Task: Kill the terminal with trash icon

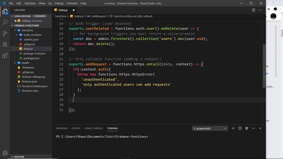Action: pos(247,129)
